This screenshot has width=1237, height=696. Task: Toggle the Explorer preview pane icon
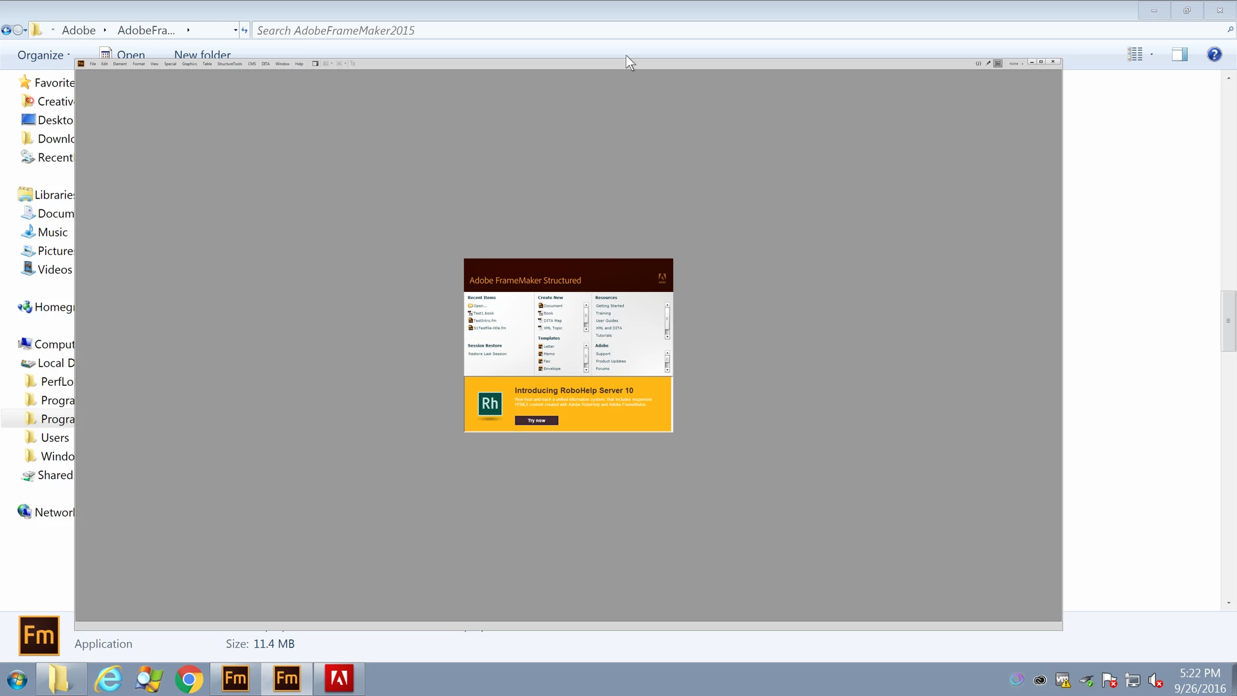tap(1179, 55)
